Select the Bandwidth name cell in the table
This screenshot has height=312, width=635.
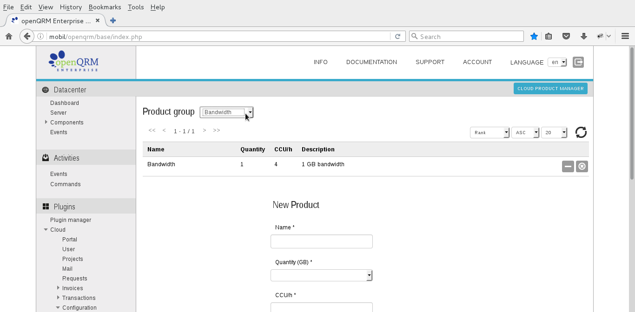[161, 164]
